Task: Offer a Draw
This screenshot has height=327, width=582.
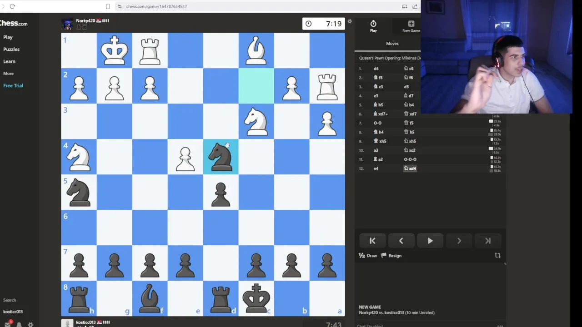Action: point(368,256)
